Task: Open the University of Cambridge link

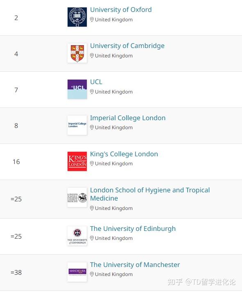Action: point(127,46)
